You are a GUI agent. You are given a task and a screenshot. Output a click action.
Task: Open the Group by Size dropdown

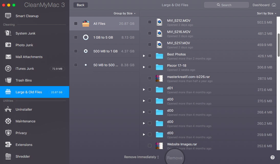125,13
